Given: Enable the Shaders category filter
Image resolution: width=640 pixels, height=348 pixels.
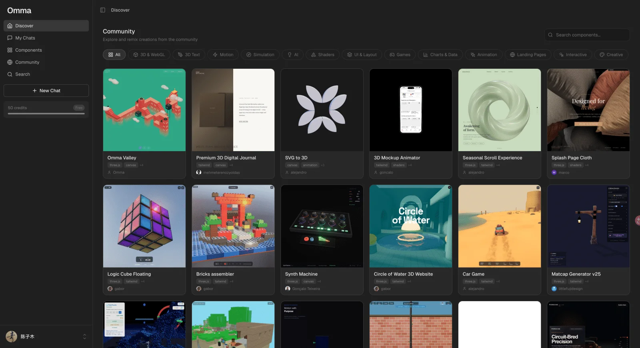Looking at the screenshot, I should point(322,55).
